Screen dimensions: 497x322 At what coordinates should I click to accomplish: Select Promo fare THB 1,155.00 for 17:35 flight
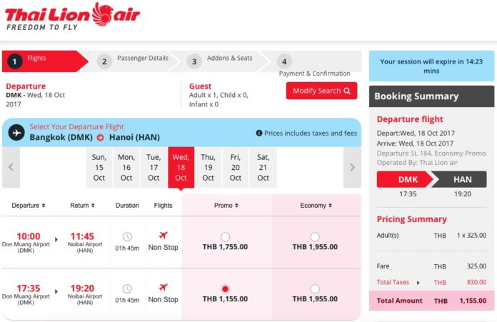coord(225,288)
